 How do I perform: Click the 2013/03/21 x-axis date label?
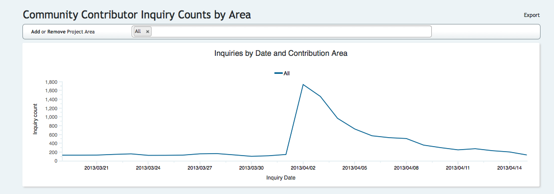coord(96,168)
